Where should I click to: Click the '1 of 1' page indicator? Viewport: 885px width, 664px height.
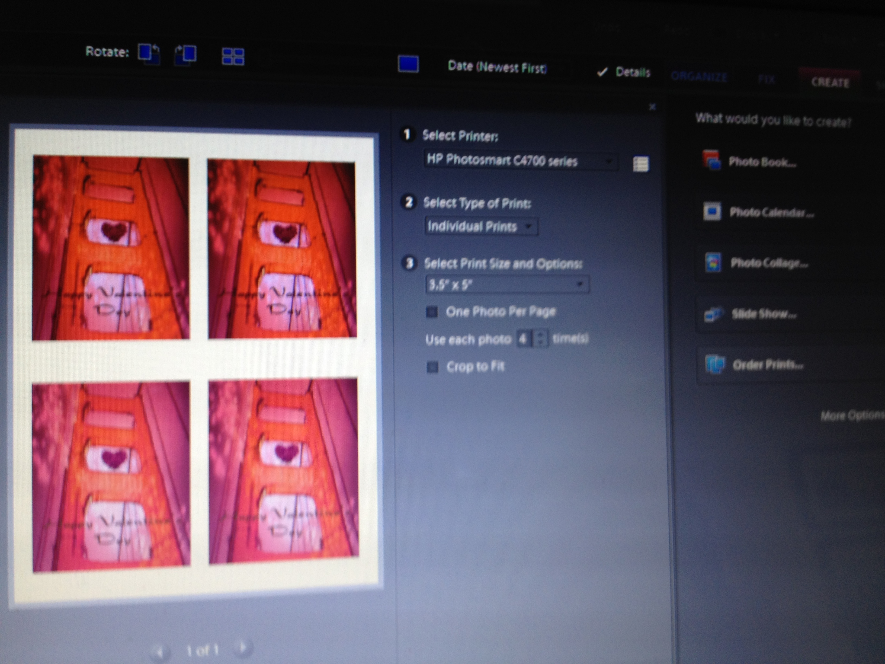coord(203,650)
